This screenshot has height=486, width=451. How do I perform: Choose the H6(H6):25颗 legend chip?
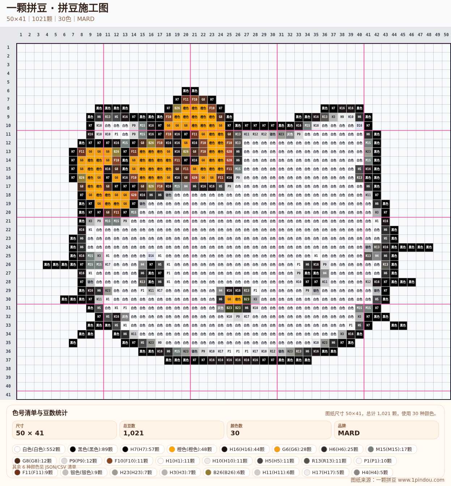tap(341, 449)
